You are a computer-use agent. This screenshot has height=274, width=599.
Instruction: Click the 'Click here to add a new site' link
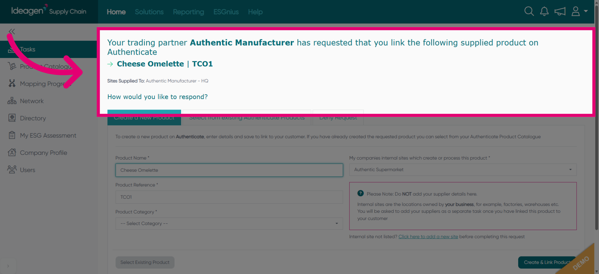[428, 237]
